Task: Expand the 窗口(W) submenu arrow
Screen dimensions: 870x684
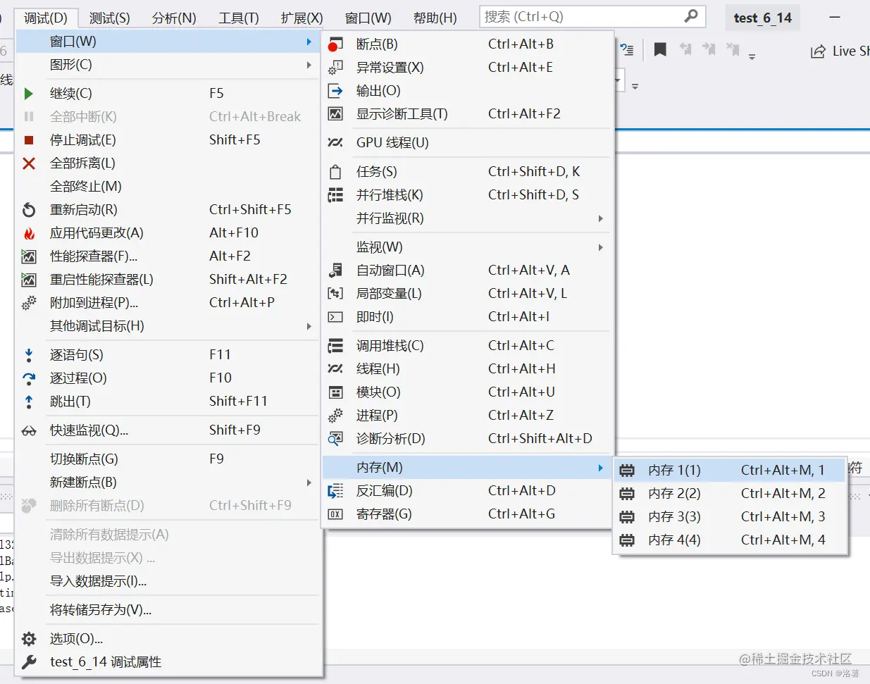Action: (309, 42)
